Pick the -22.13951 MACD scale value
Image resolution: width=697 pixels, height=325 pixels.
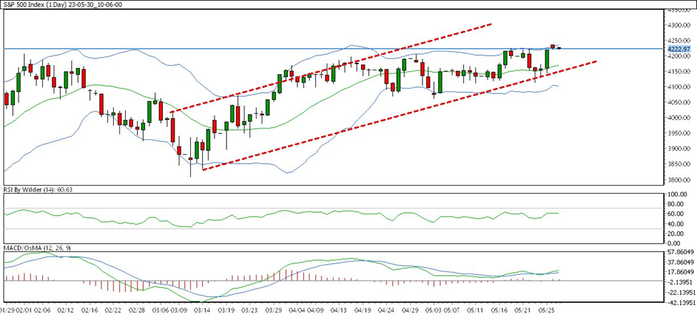[681, 293]
